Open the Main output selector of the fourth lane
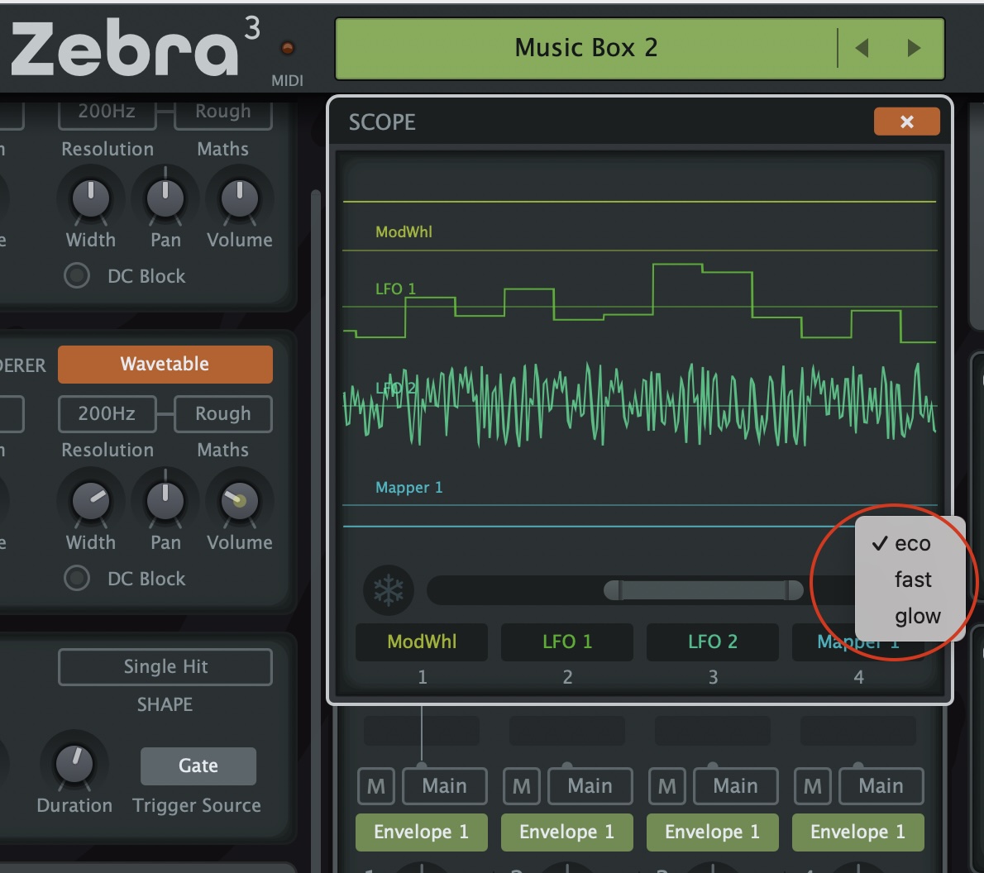 click(881, 785)
